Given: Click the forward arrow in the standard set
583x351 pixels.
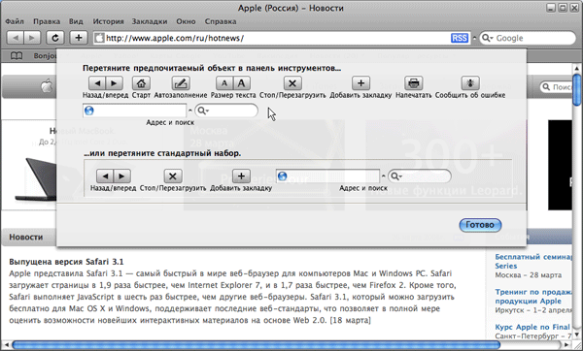Looking at the screenshot, I should [x=122, y=176].
